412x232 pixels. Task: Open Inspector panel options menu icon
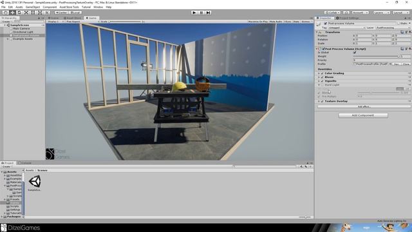[410, 18]
